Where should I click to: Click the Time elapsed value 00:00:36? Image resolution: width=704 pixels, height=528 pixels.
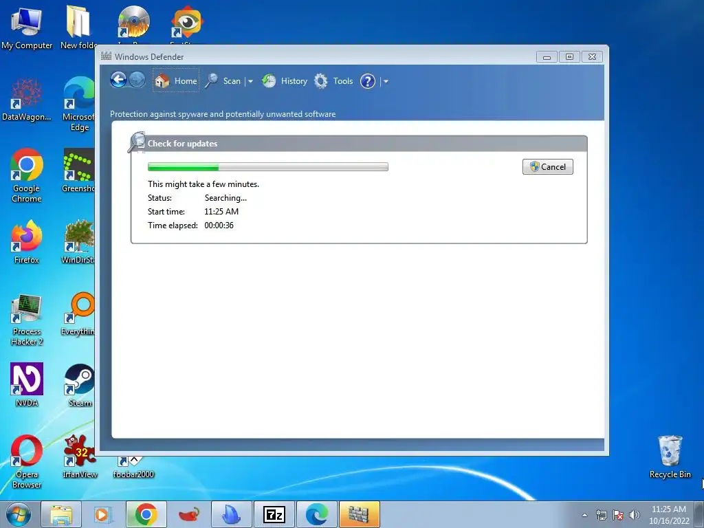pyautogui.click(x=219, y=225)
